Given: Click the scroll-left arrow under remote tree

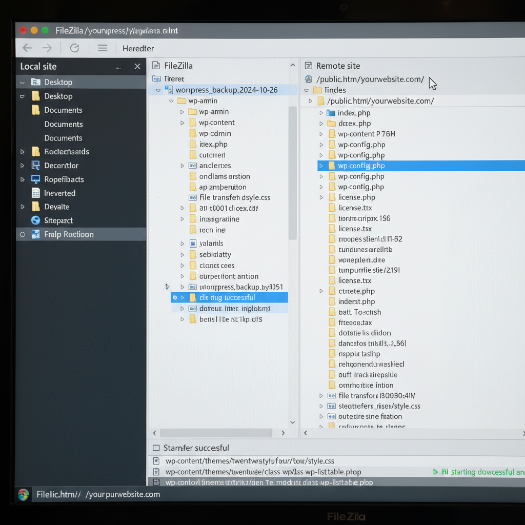Looking at the screenshot, I should 306,433.
